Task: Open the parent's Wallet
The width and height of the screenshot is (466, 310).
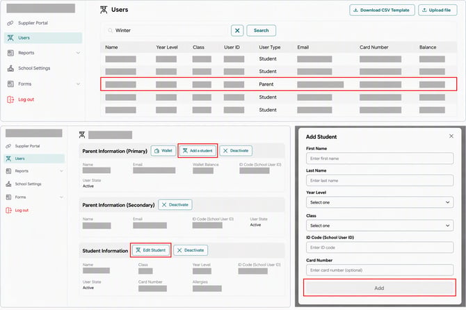Action: [x=163, y=151]
